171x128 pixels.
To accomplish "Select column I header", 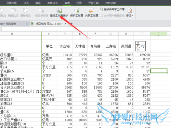I will point(142,34).
